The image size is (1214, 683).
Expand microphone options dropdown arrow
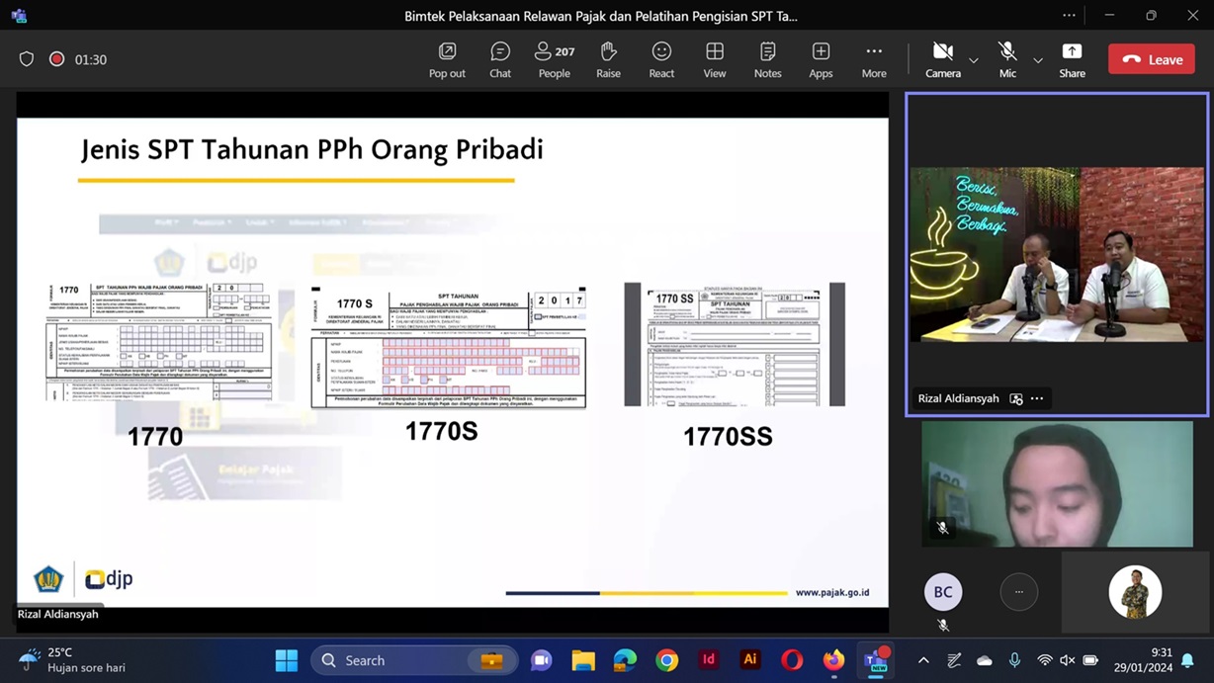tap(1038, 60)
